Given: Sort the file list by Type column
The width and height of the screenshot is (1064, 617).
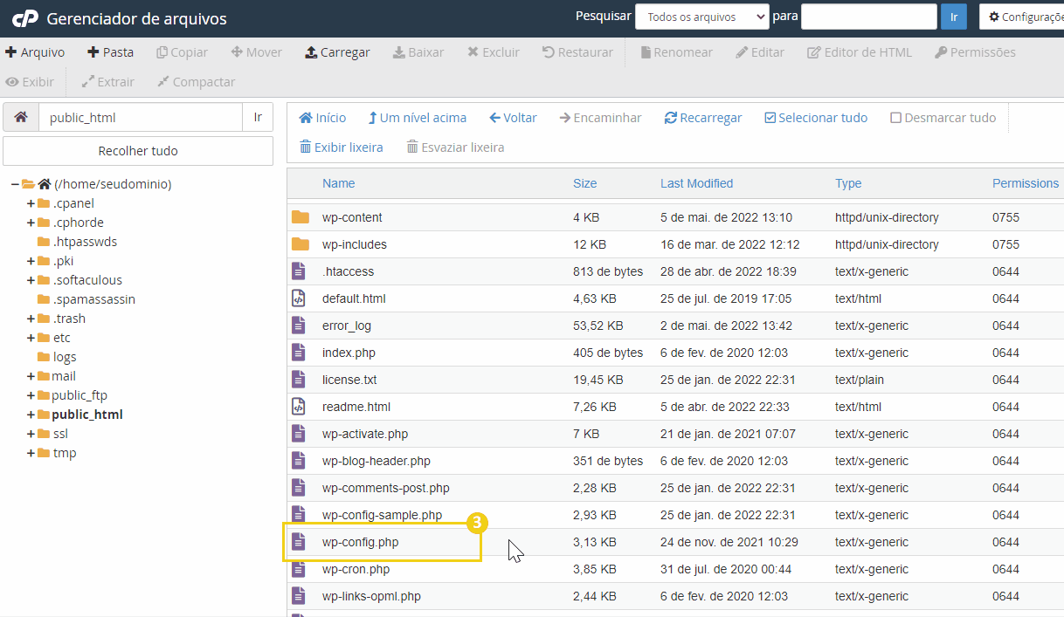Looking at the screenshot, I should [848, 183].
